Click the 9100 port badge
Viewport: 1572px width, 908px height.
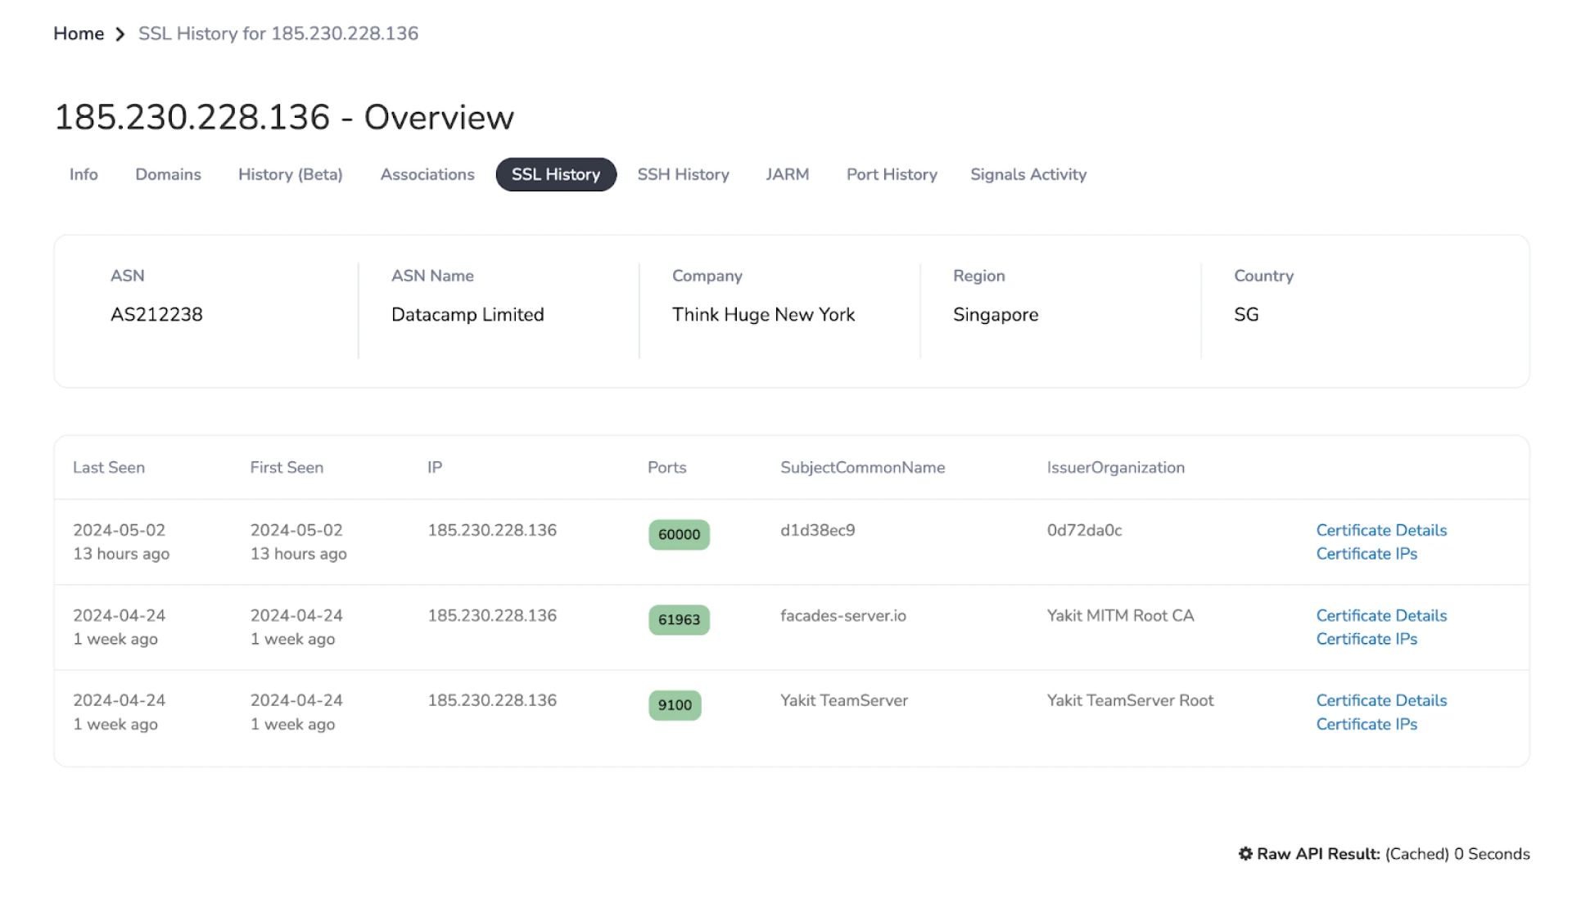click(x=675, y=704)
